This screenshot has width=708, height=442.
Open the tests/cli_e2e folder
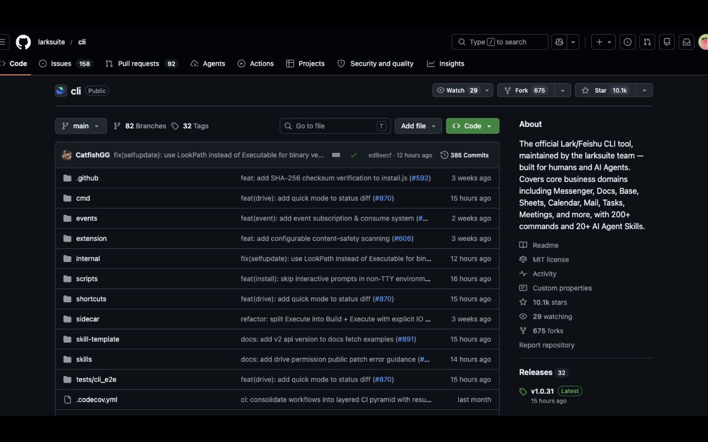point(96,380)
